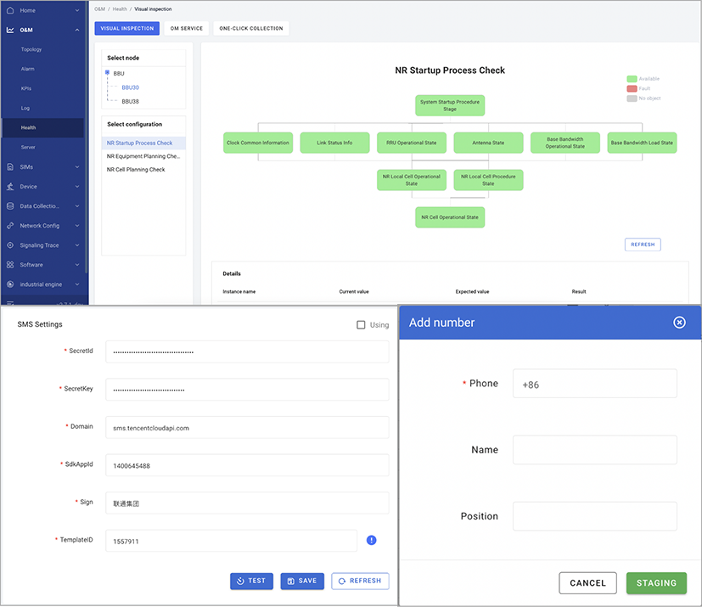Click the green Available legend swatch
Image resolution: width=702 pixels, height=607 pixels.
pos(632,79)
